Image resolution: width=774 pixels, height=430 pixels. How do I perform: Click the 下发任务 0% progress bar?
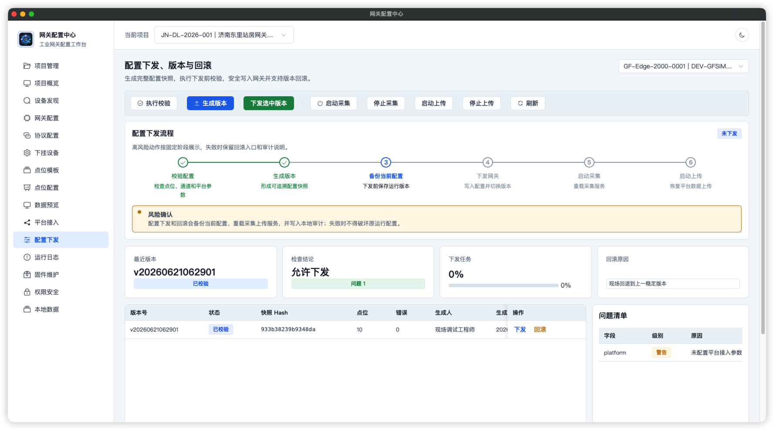coord(504,286)
